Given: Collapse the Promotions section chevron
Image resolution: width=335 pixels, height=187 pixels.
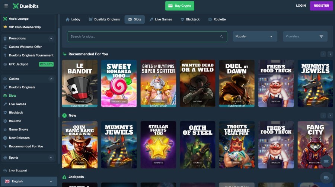Looking at the screenshot, I should coord(51,38).
